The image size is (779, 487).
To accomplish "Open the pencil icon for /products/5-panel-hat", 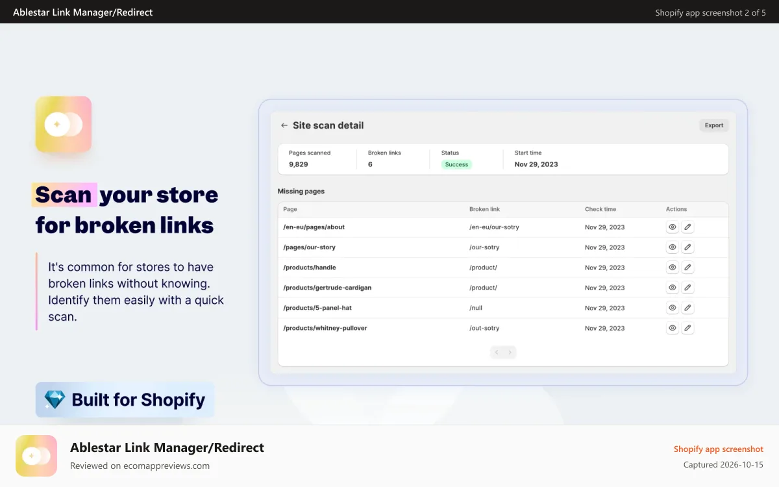I will (x=687, y=308).
